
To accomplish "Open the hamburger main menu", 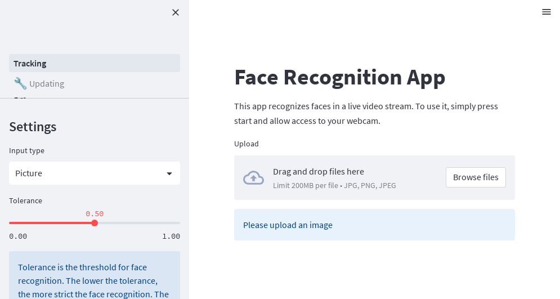I will (x=546, y=12).
